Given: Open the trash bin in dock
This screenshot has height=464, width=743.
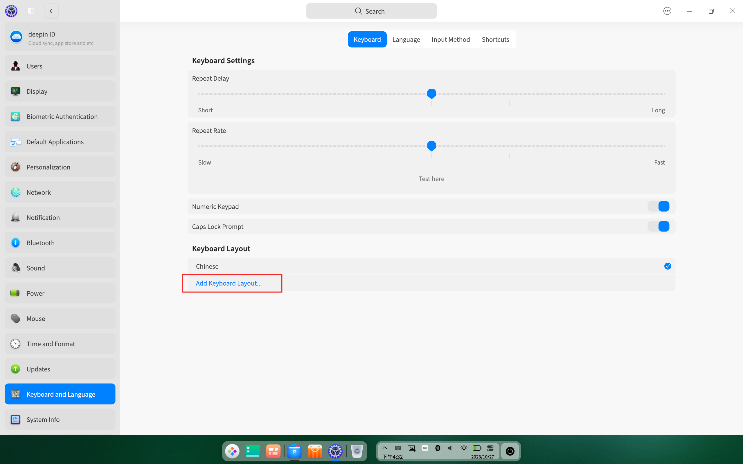Looking at the screenshot, I should click(x=357, y=451).
